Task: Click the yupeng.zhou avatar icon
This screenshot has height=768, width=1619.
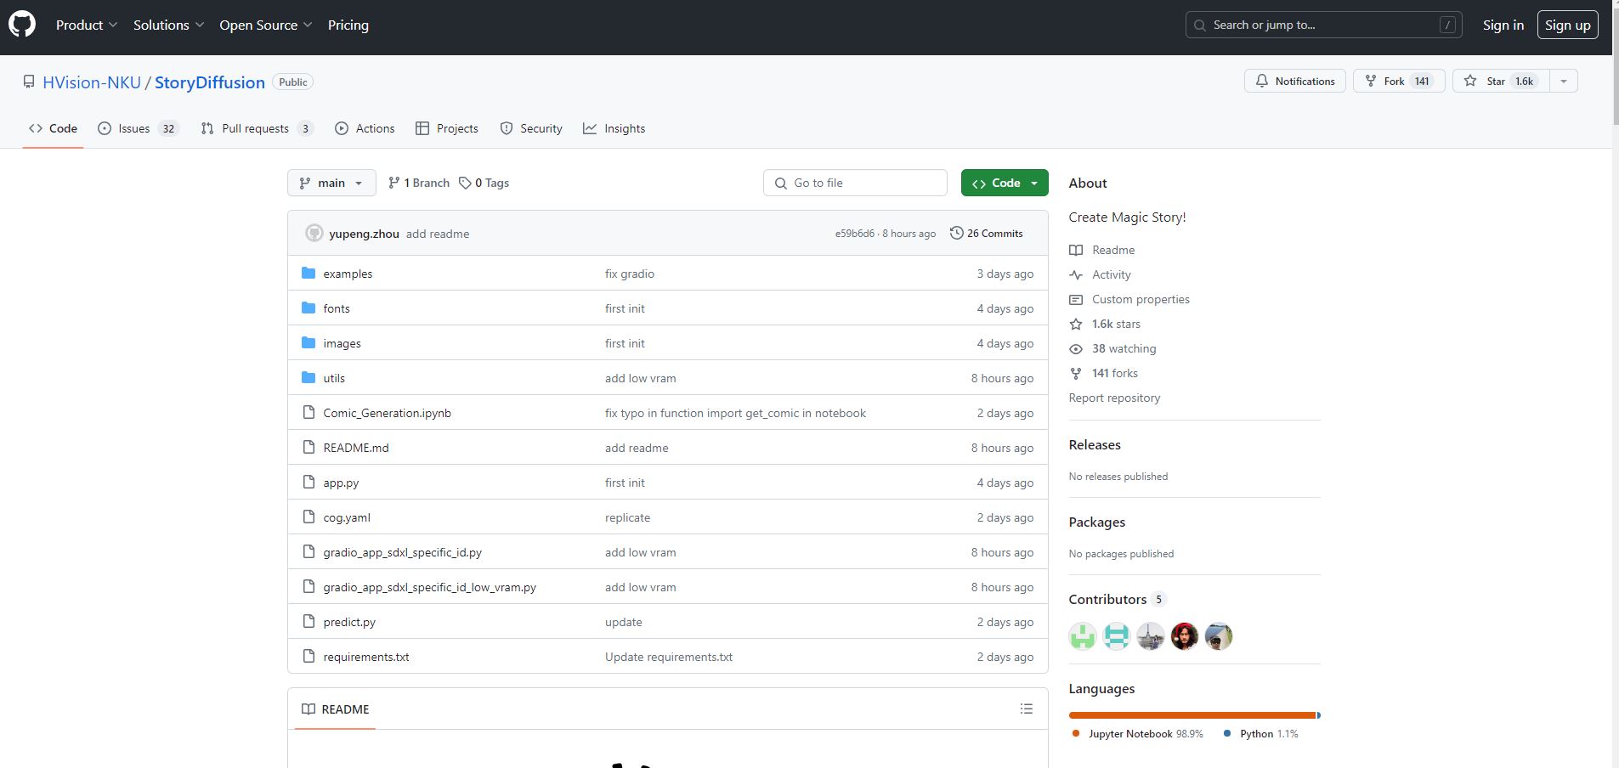Action: tap(314, 234)
